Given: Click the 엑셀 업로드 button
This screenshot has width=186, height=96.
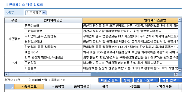Looking at the screenshot, I should (x=171, y=80).
